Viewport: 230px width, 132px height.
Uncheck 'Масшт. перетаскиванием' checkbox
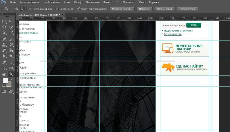coord(78,9)
